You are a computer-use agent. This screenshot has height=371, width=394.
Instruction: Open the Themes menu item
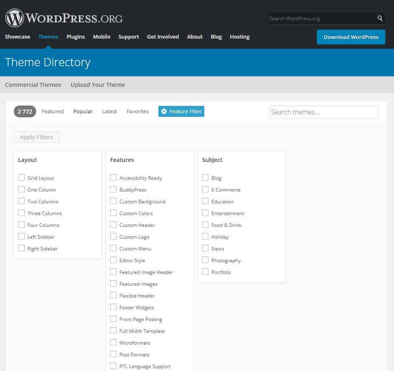point(48,37)
